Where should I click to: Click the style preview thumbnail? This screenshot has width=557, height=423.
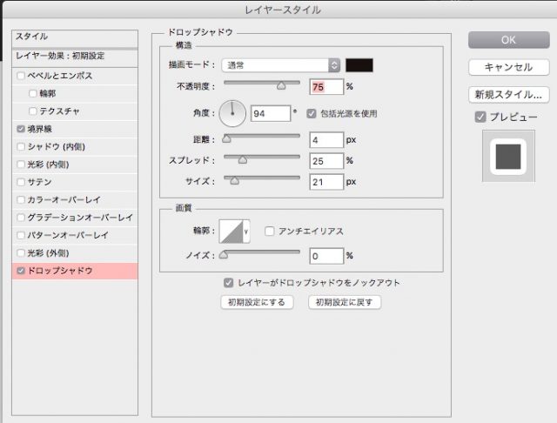507,158
